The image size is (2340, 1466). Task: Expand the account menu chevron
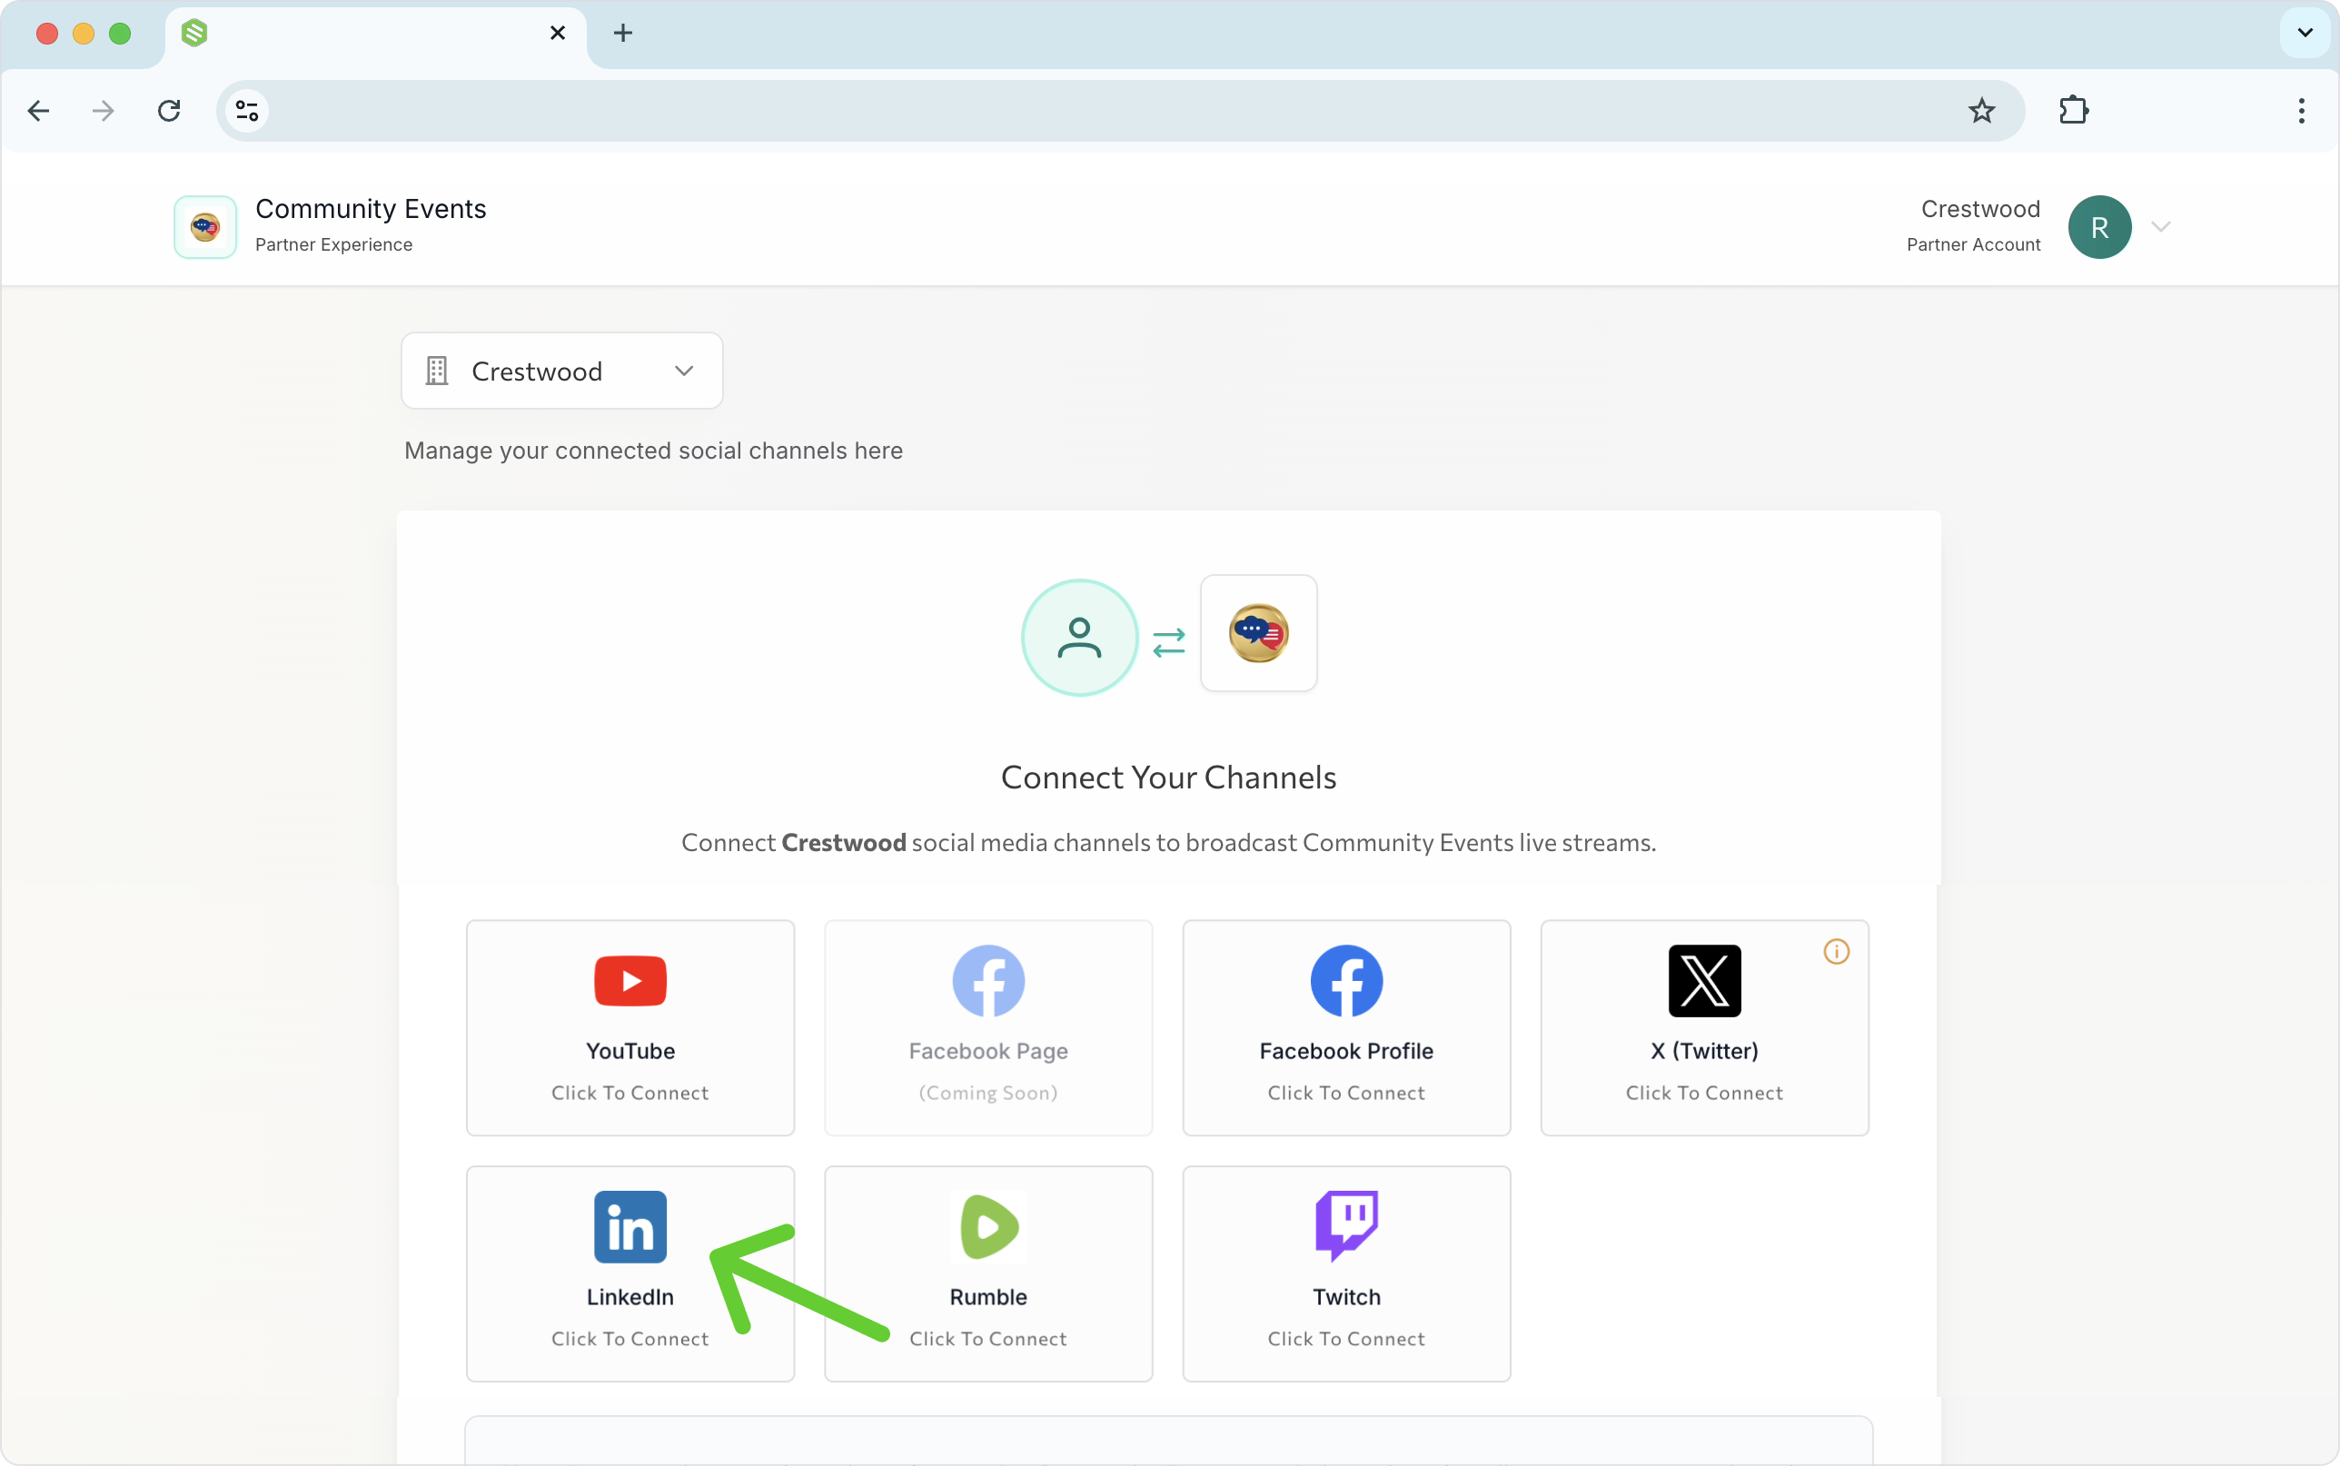coord(2160,227)
